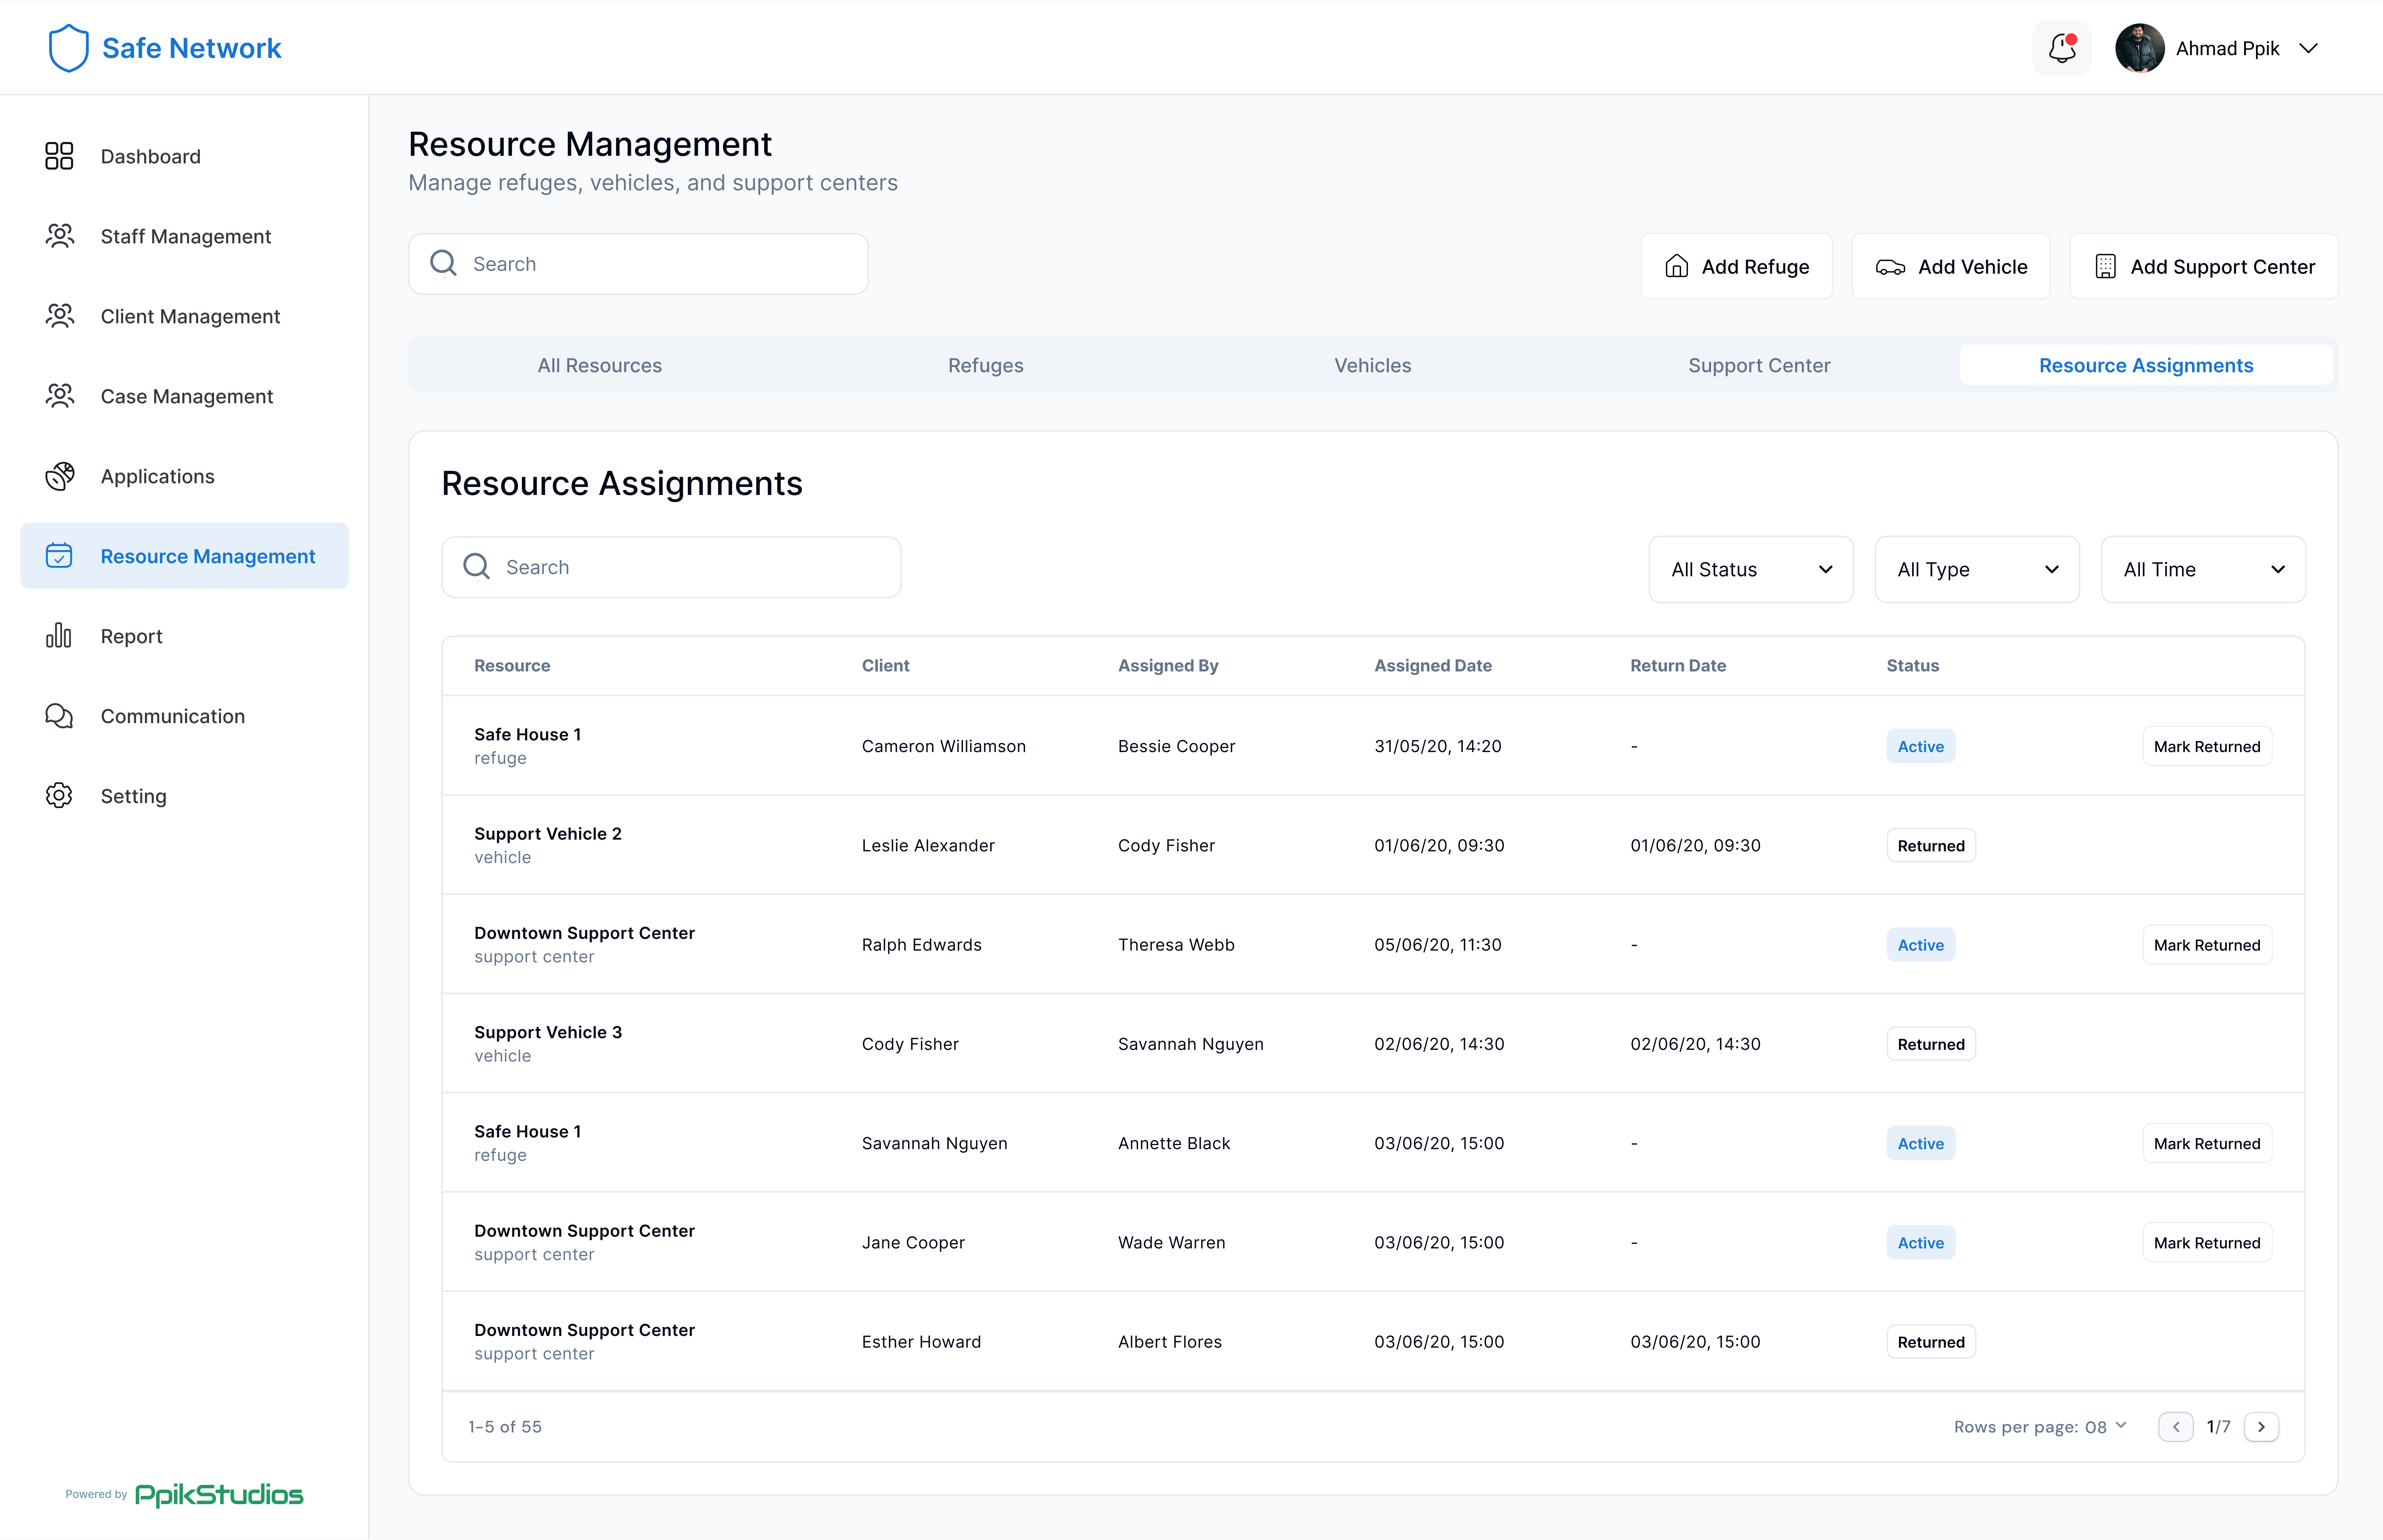The image size is (2383, 1540).
Task: Mark Returned for Cameron Williamson's row
Action: coord(2207,746)
